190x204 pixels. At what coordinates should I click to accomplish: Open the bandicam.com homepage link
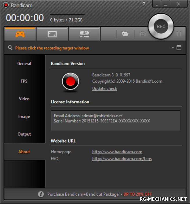[x=117, y=152]
